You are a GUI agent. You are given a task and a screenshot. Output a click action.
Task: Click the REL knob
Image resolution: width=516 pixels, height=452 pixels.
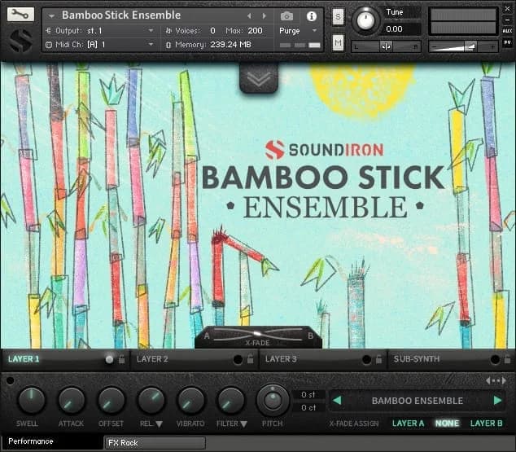(x=151, y=401)
